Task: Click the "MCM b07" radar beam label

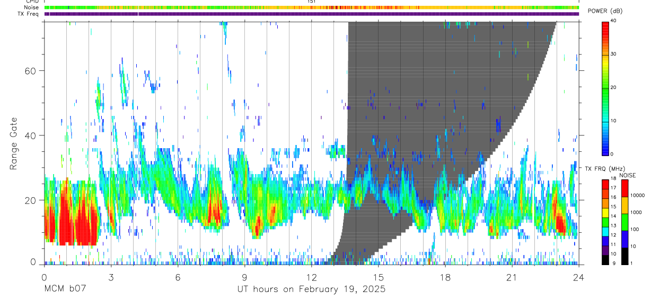Action: point(65,289)
